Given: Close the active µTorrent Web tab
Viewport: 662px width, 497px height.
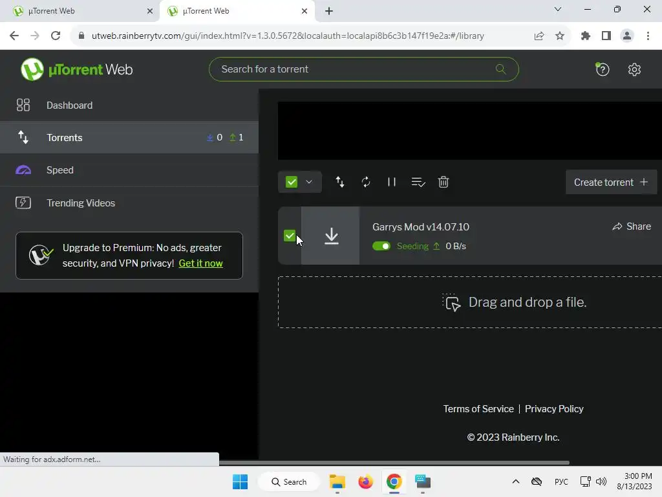Looking at the screenshot, I should pyautogui.click(x=304, y=11).
